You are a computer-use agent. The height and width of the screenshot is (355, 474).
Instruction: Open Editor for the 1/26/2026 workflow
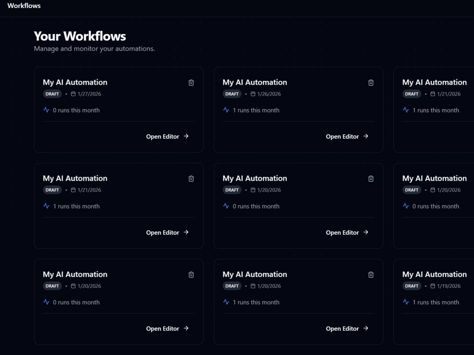coord(347,136)
